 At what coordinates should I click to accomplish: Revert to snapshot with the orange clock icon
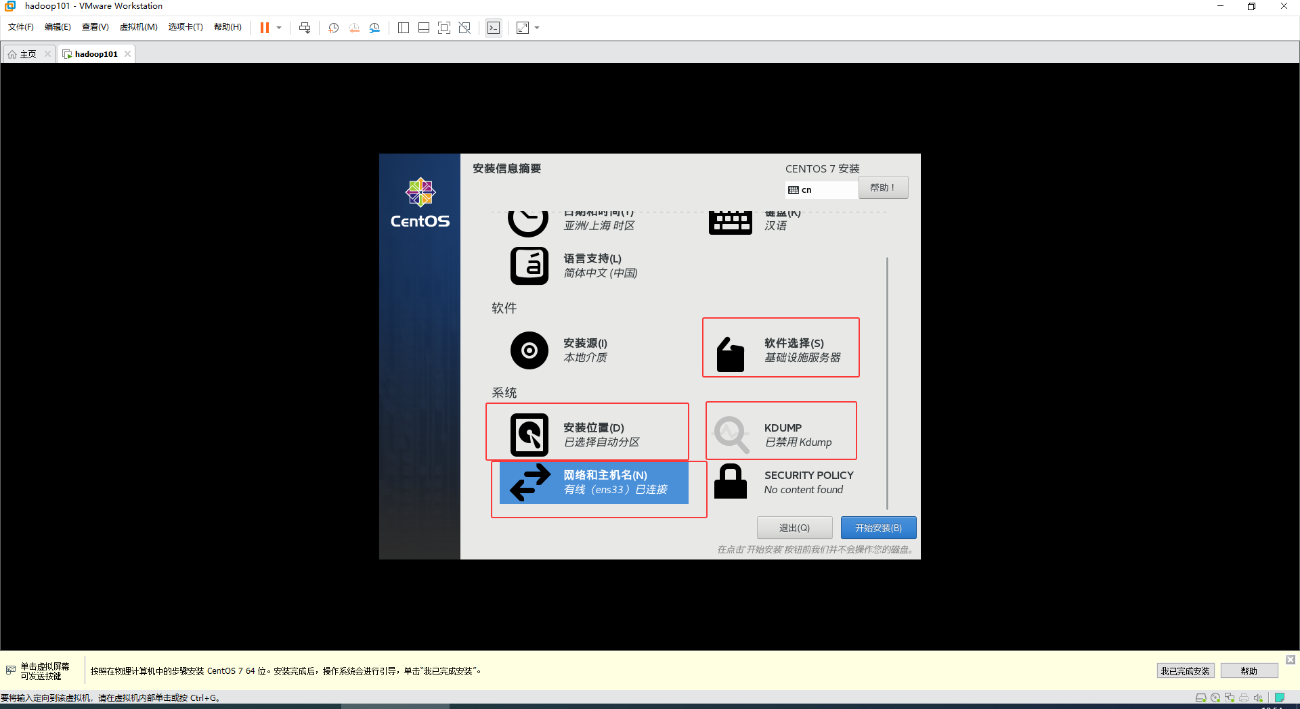(354, 28)
